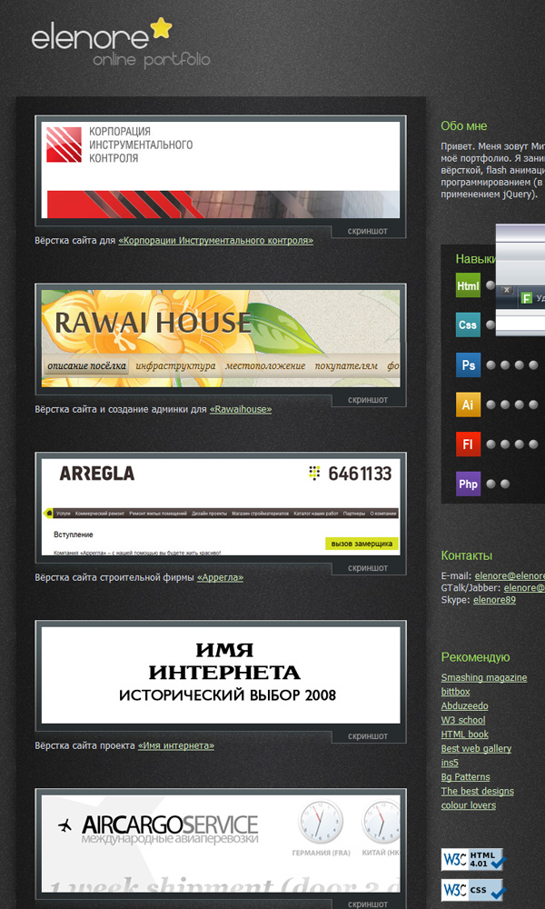Click скриншот tab under the Arregla thumbnail

368,568
